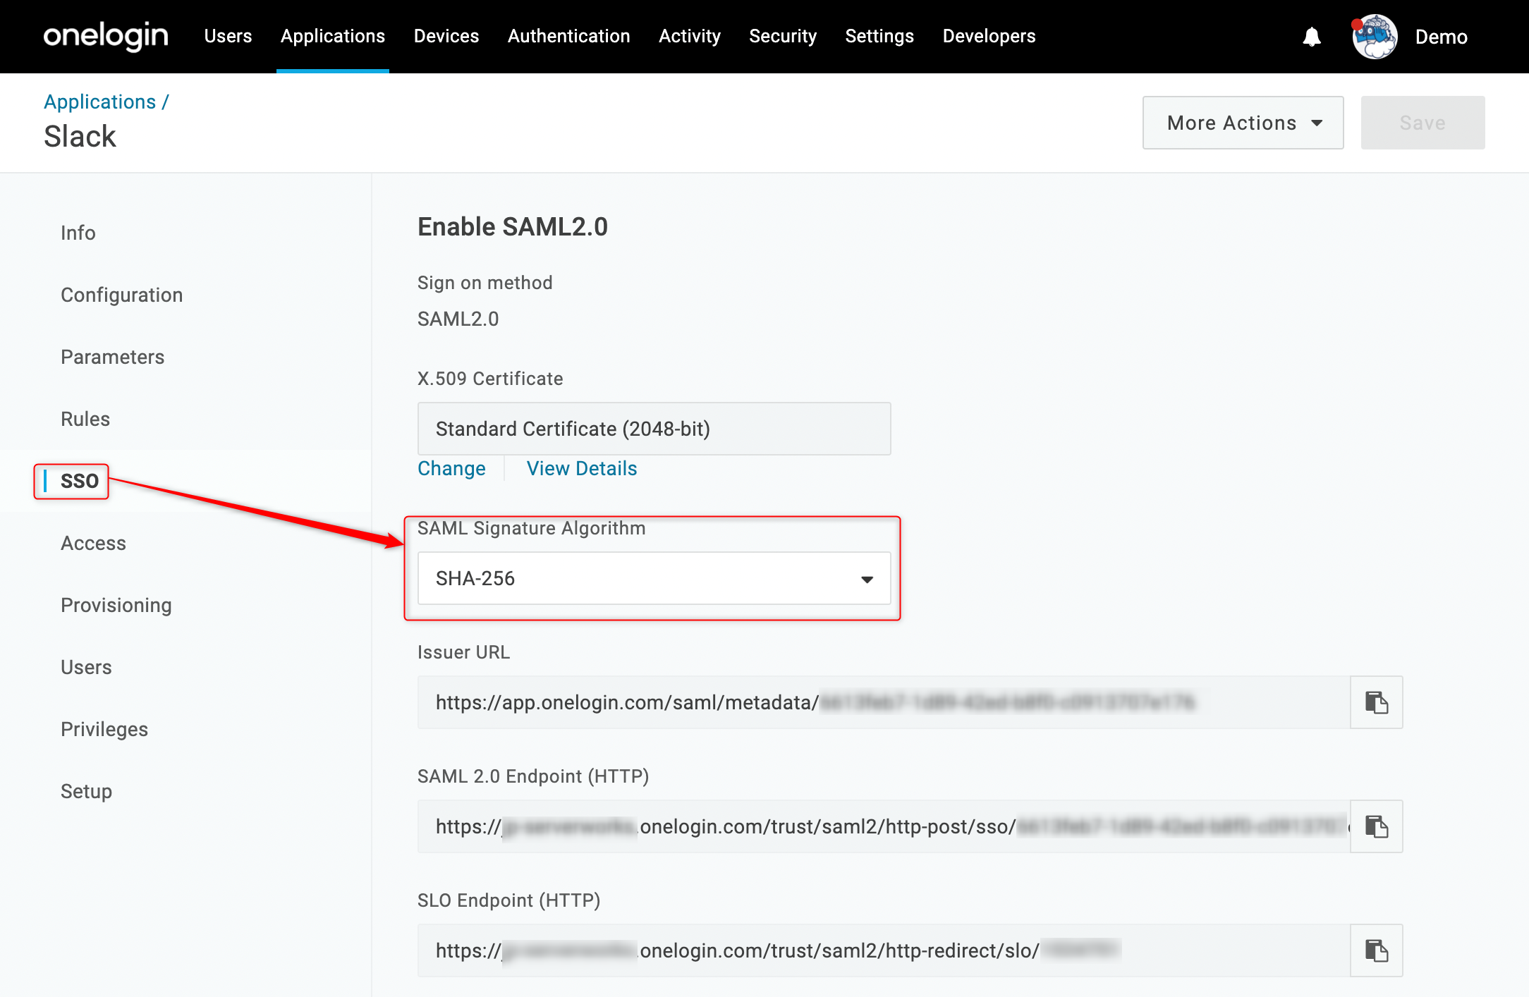Open the Security menu
This screenshot has height=997, width=1529.
(x=783, y=36)
